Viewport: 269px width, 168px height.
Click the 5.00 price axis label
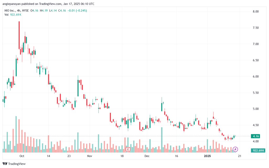point(256,109)
